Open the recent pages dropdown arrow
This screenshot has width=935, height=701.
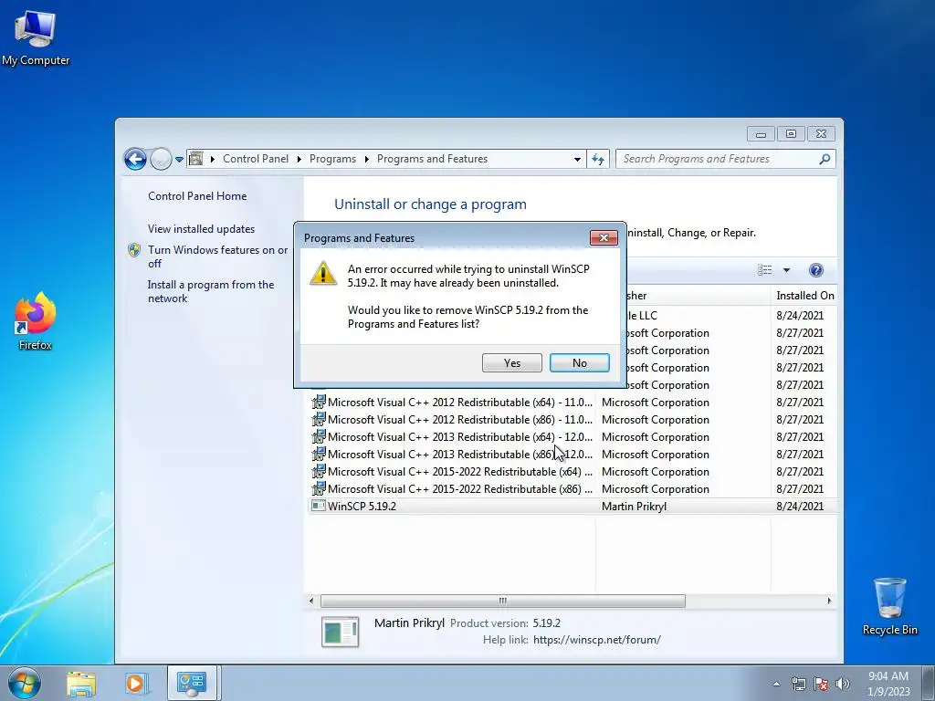[x=179, y=160]
